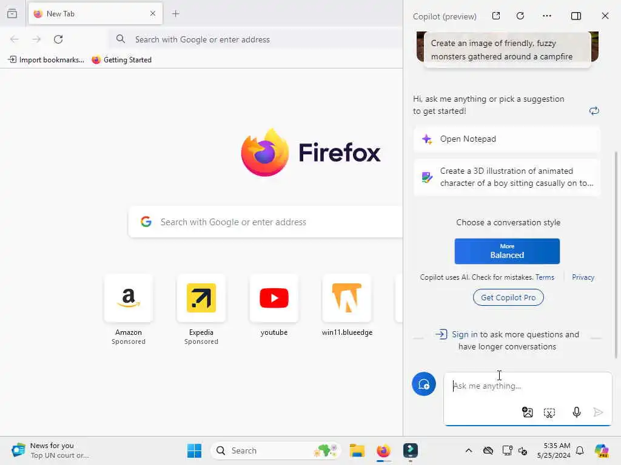Click the Copilot preview taskbar icon
Screen dimensions: 621x465
click(x=602, y=450)
